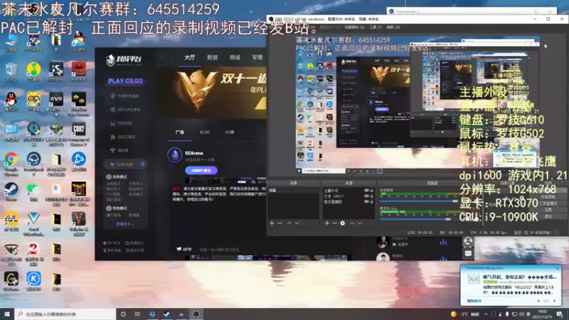The width and height of the screenshot is (569, 320).
Task: Go back in 5E platform navigation
Action: coord(162,58)
